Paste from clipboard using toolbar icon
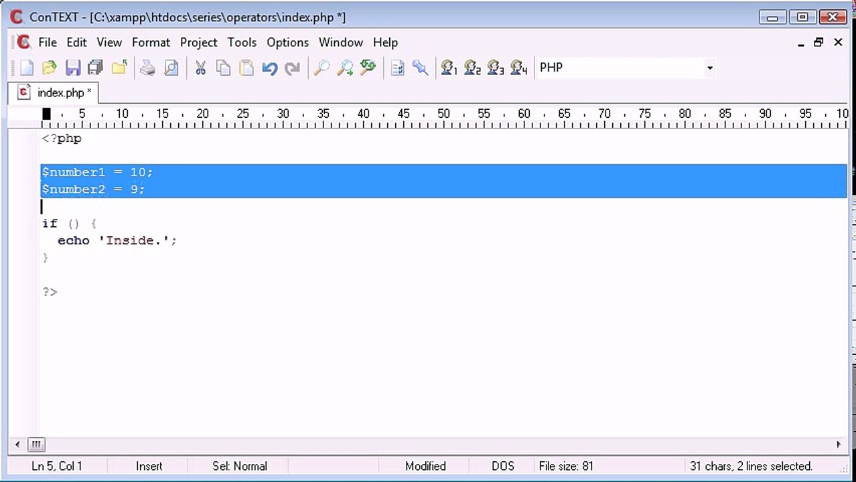The height and width of the screenshot is (482, 856). click(246, 68)
